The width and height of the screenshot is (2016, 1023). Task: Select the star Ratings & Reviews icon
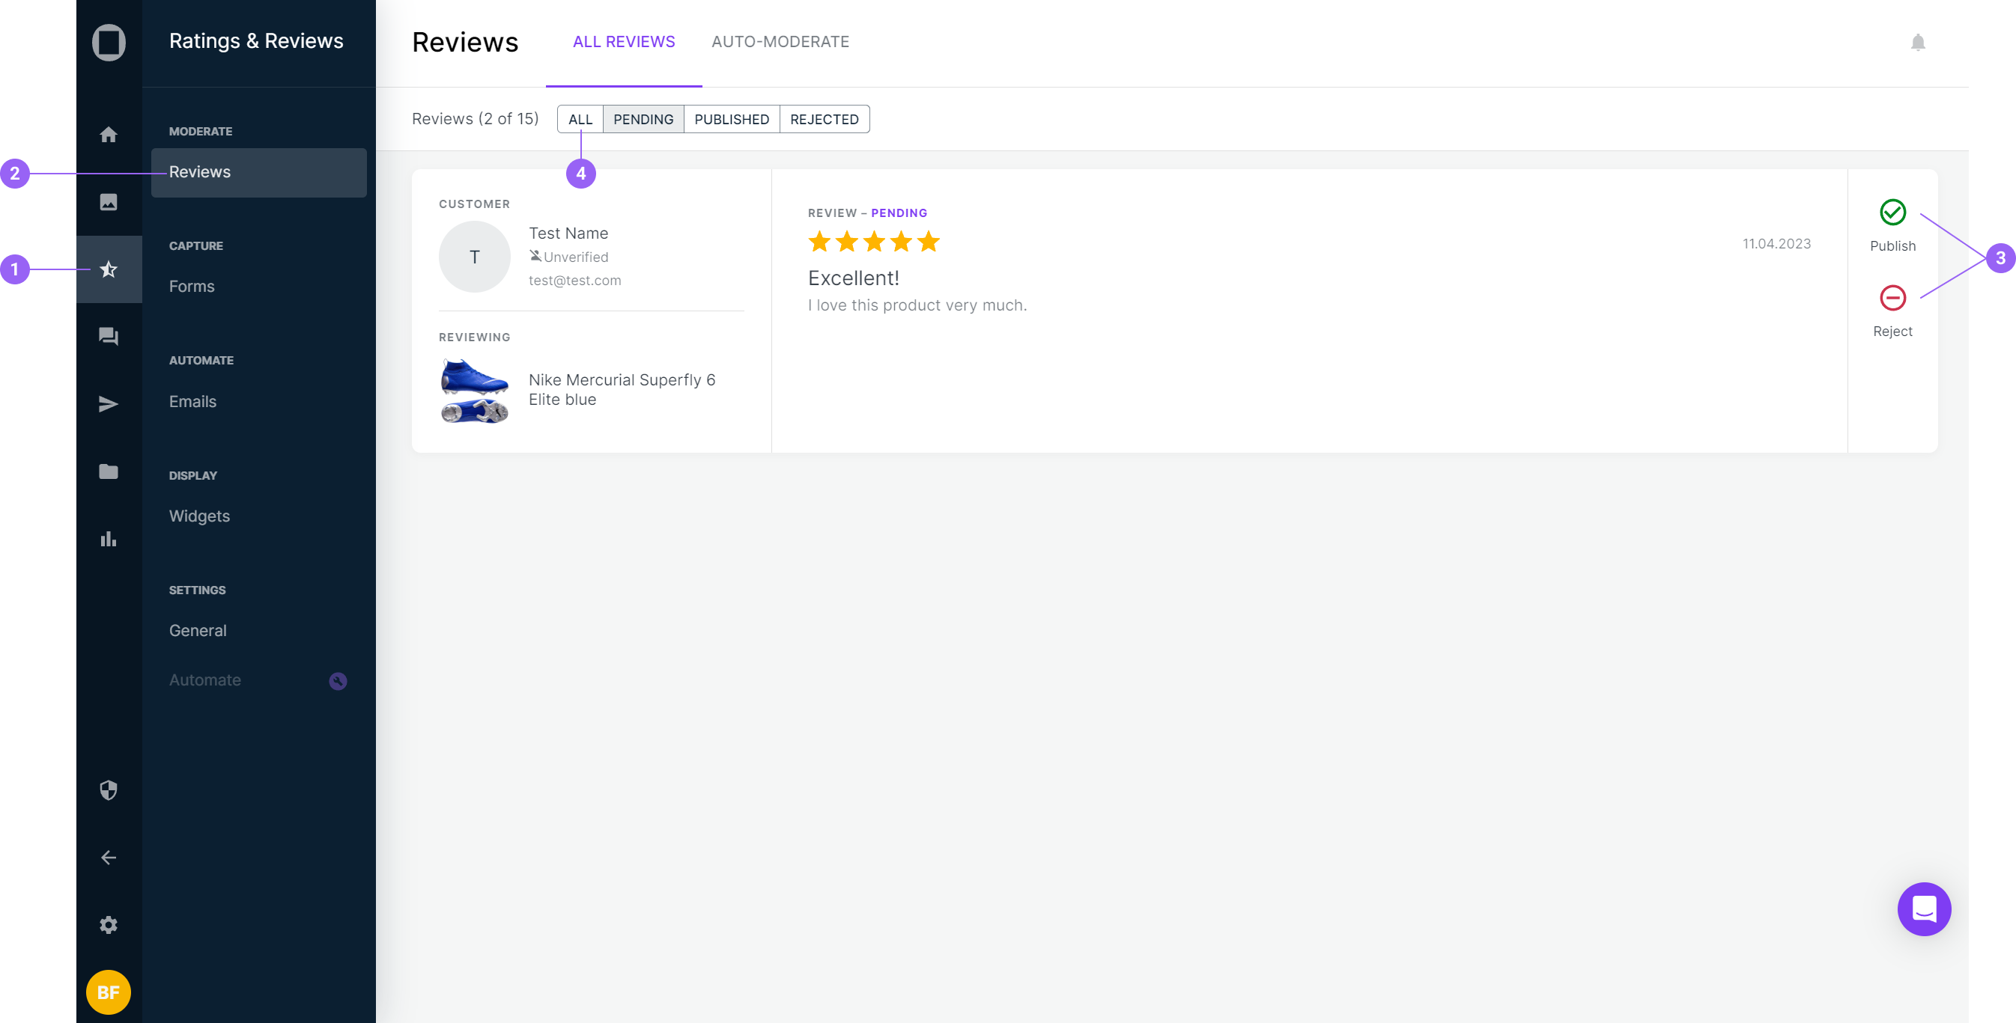point(108,269)
